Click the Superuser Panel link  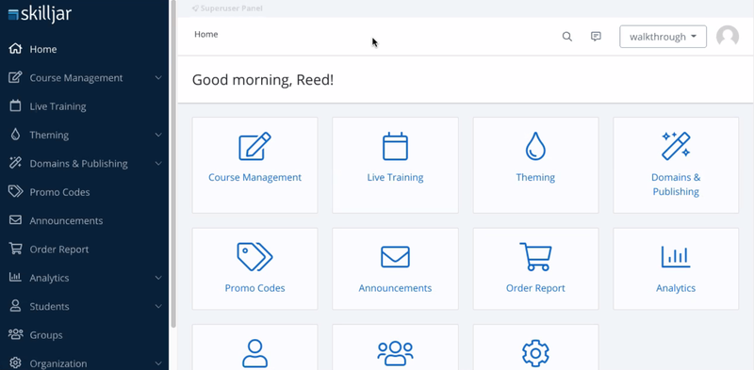[x=227, y=8]
